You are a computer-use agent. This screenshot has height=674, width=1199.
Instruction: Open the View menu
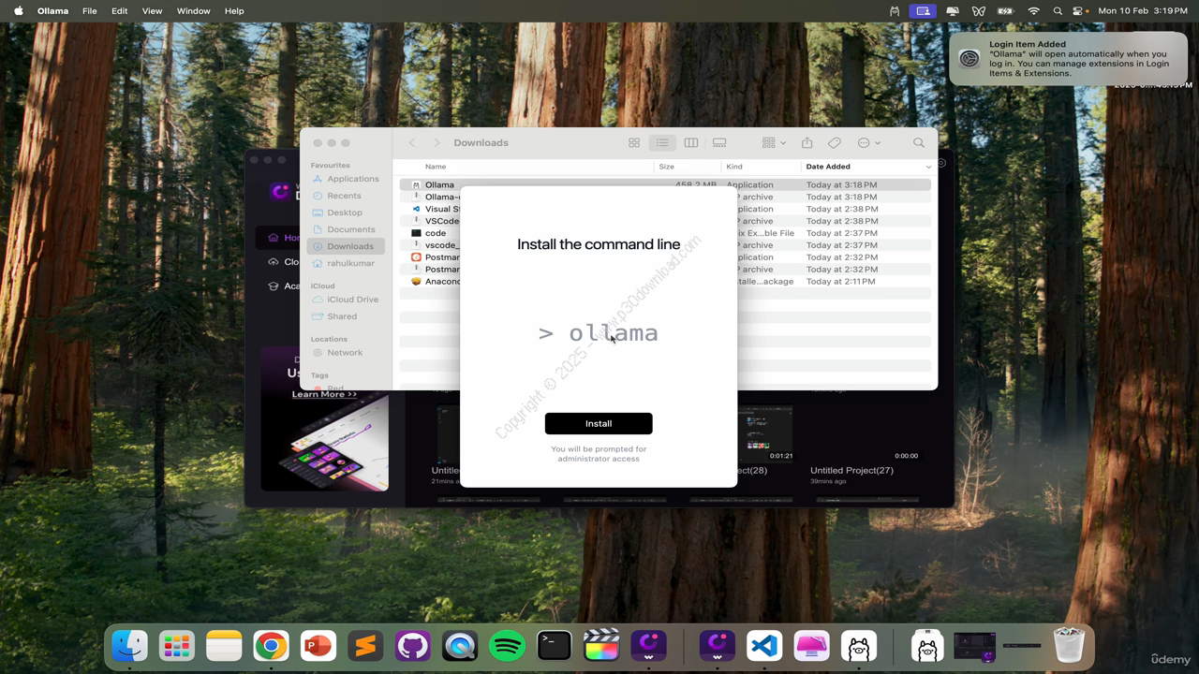coord(152,10)
